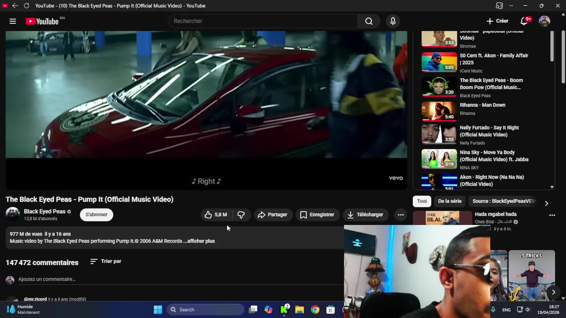The image size is (566, 318).
Task: Click the main page scrollbar thumb
Action: point(563,57)
